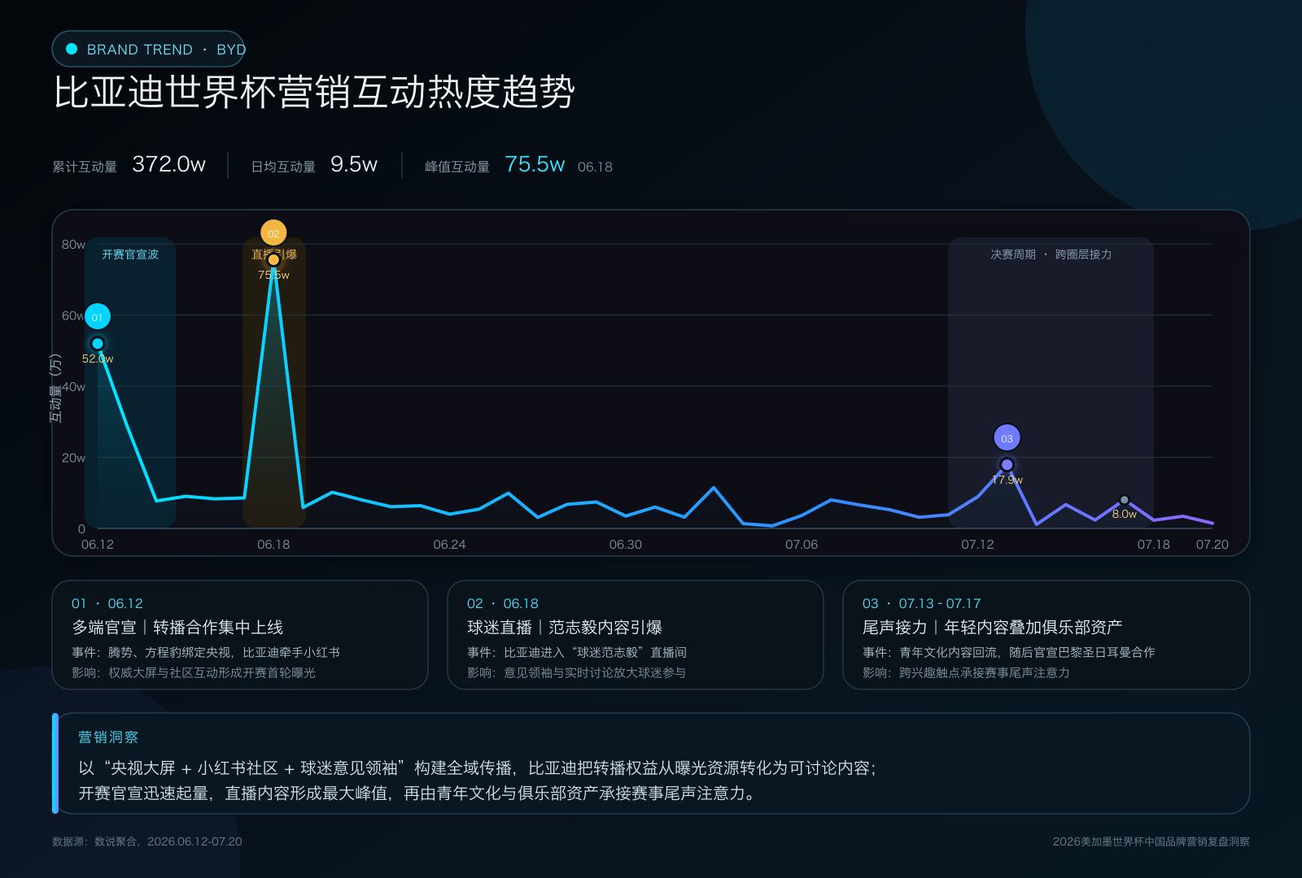Image resolution: width=1302 pixels, height=878 pixels.
Task: Click the 02 orange marker bubble
Action: pyautogui.click(x=273, y=233)
